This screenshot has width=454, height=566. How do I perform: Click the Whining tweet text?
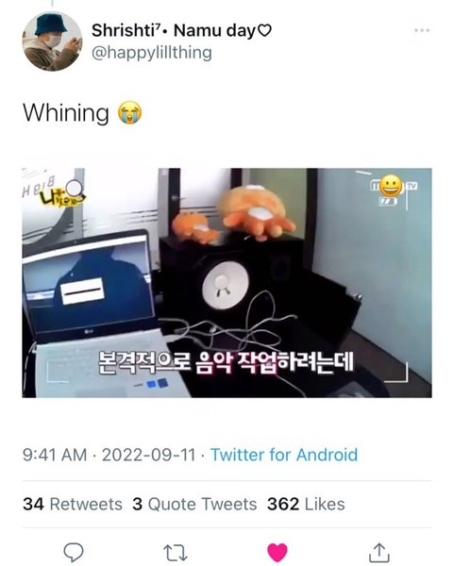[66, 112]
